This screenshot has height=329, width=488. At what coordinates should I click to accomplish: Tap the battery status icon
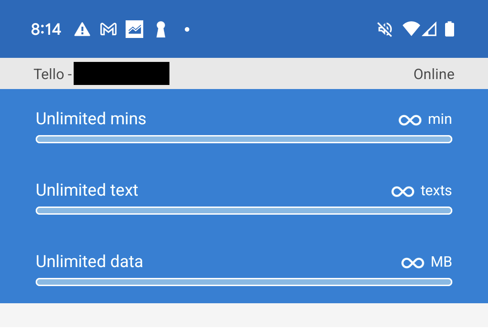449,29
